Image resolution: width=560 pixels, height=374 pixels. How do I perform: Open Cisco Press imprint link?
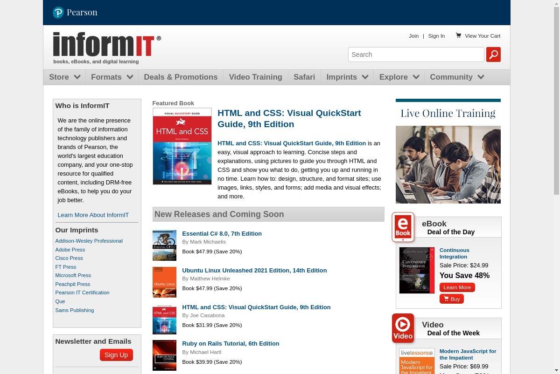click(69, 258)
